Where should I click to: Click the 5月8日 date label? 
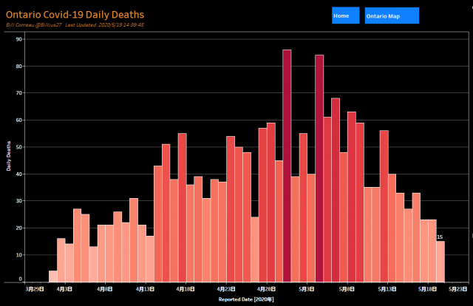click(347, 289)
